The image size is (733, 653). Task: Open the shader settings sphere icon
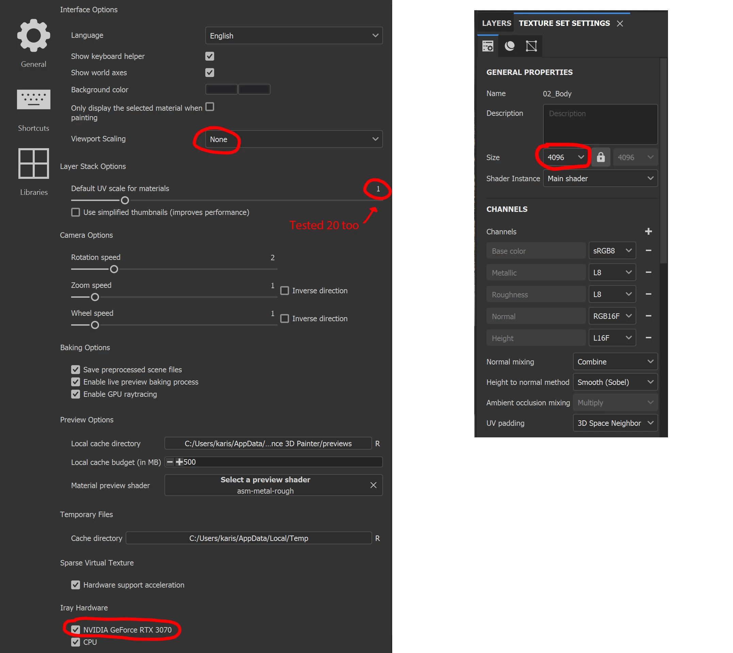(x=510, y=46)
